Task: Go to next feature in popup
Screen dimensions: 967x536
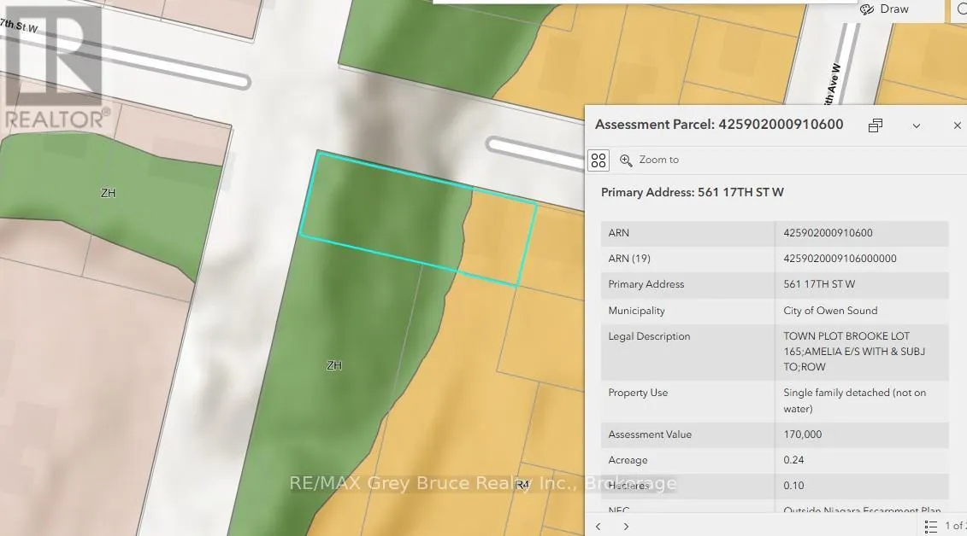Action: [x=626, y=527]
